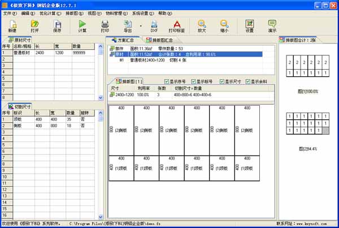Open the 优化计算 menu
This screenshot has height=228, width=339.
(x=50, y=14)
